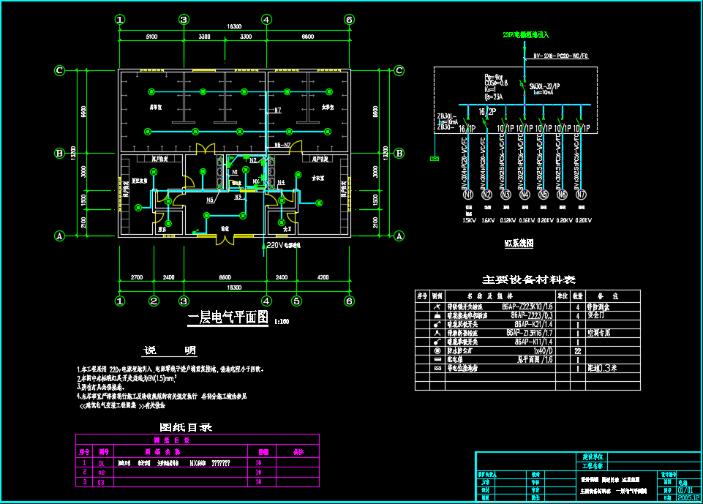Click drawing number 01 in the magenta table
Image resolution: width=703 pixels, height=504 pixels.
pos(102,464)
